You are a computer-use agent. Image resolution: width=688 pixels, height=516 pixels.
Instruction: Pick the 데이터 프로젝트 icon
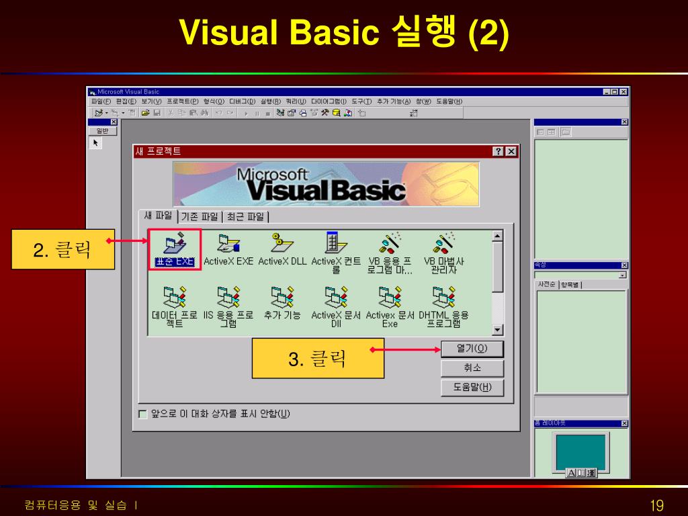click(175, 306)
